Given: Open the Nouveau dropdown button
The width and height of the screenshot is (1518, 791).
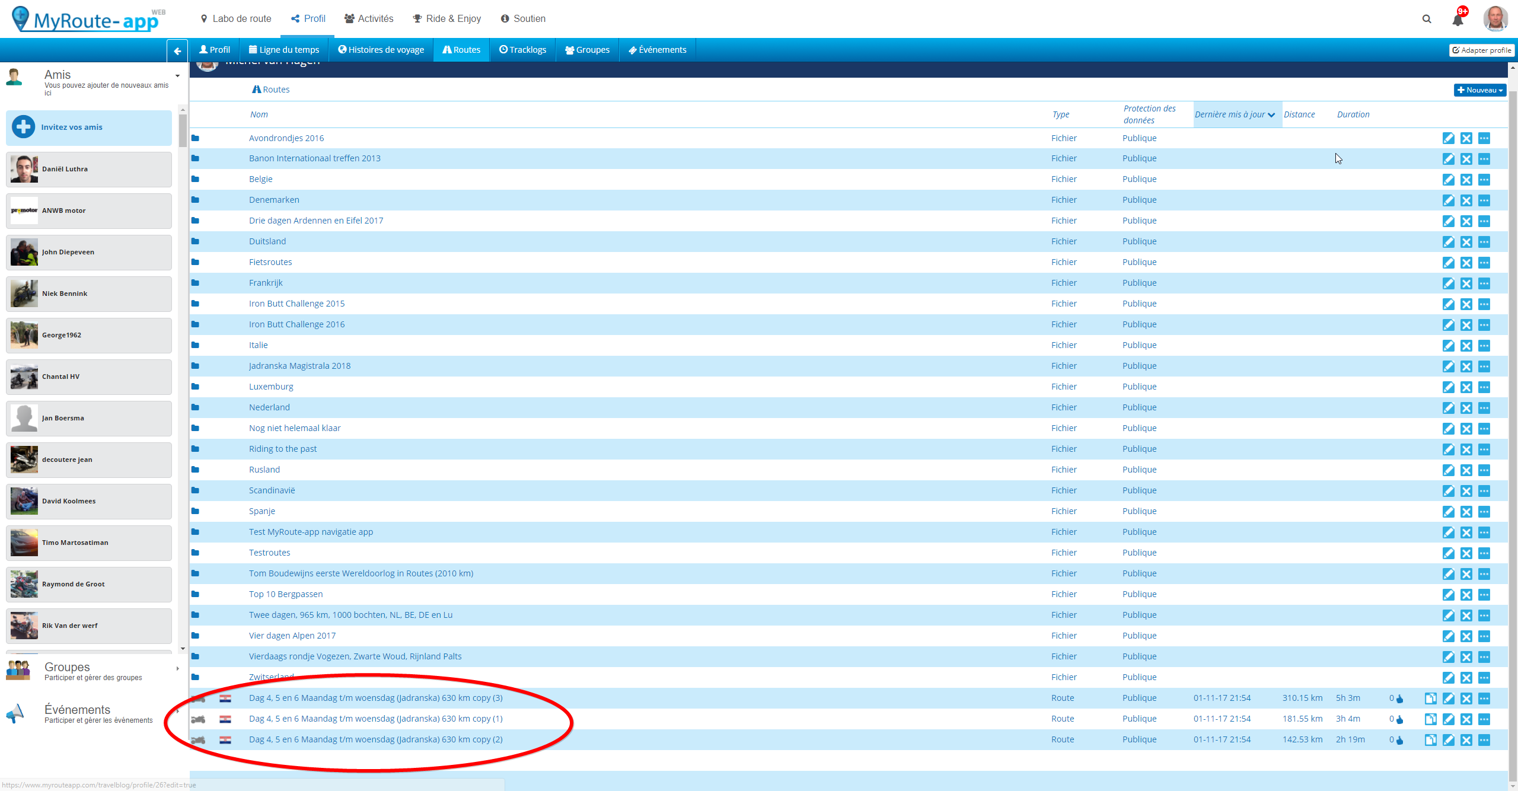Looking at the screenshot, I should pyautogui.click(x=1480, y=90).
